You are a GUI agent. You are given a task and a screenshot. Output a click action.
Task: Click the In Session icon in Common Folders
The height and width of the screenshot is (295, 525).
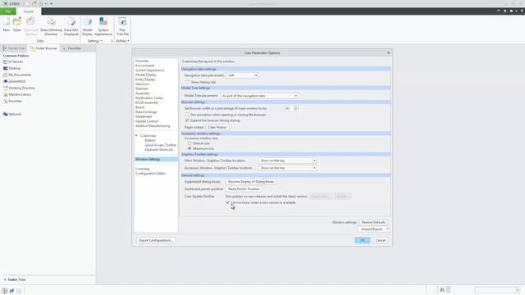pyautogui.click(x=6, y=62)
